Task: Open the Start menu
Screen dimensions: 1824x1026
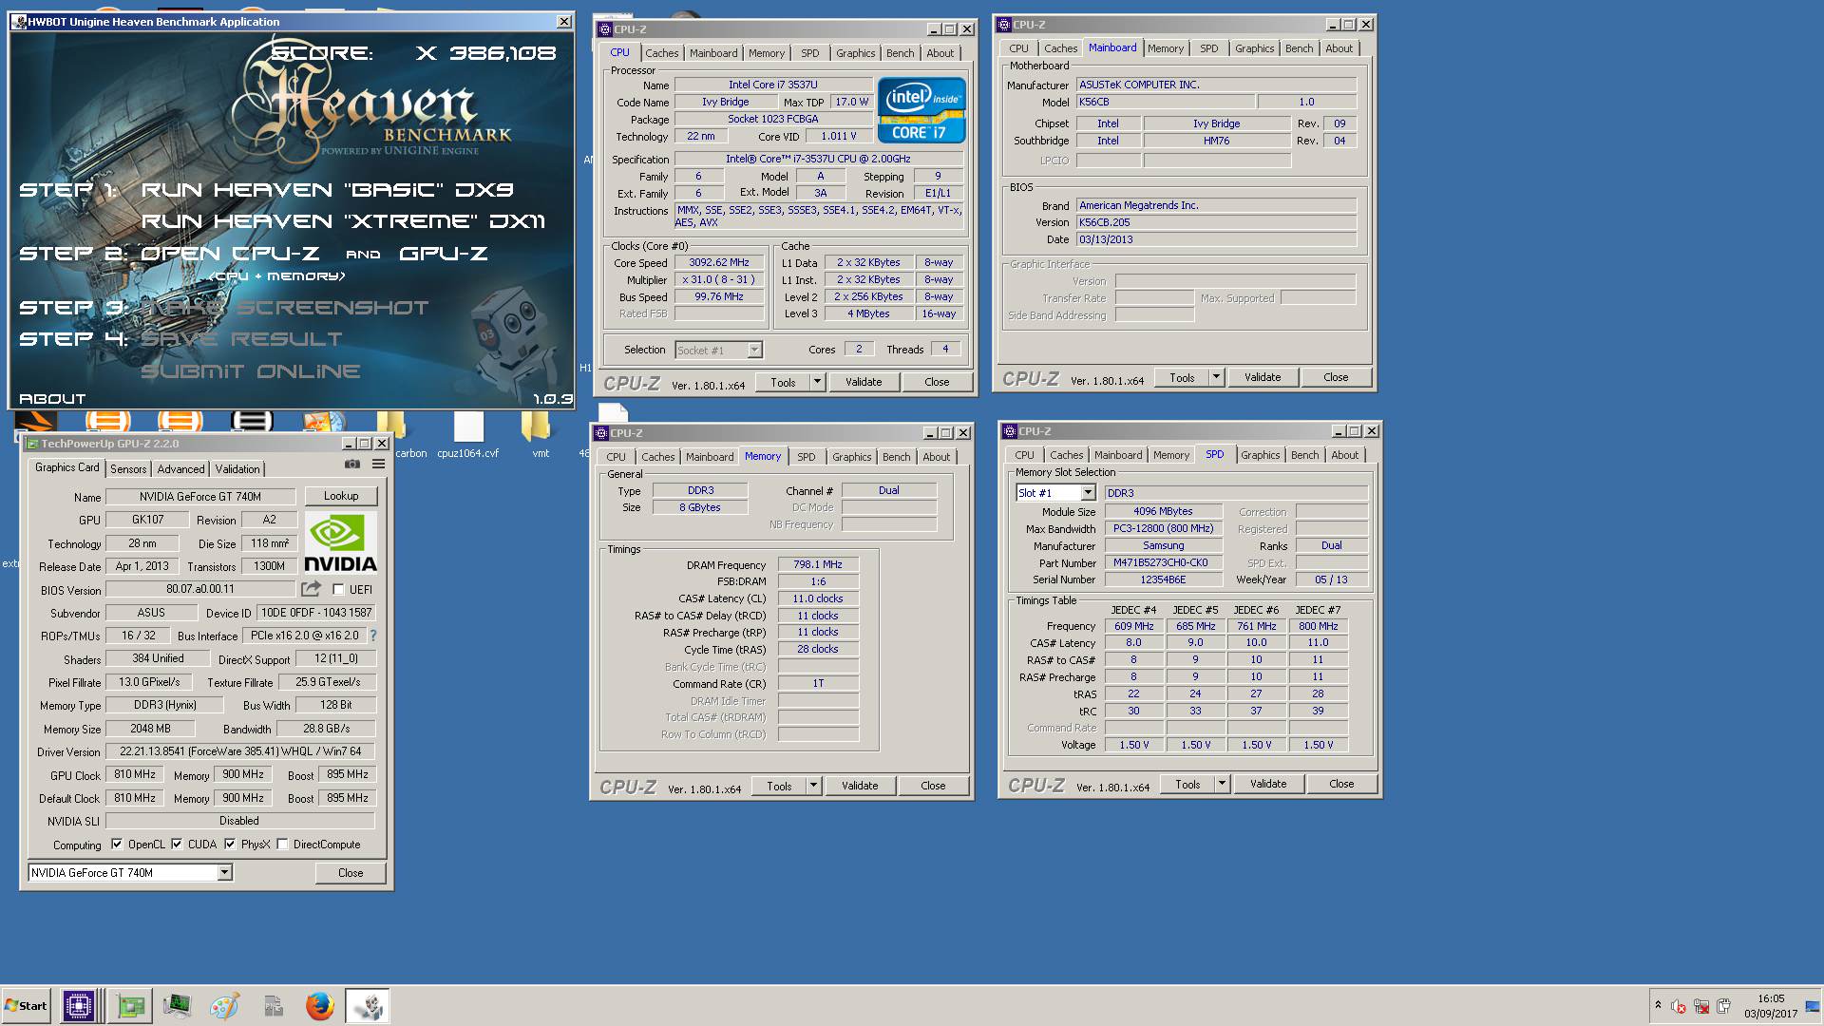Action: point(27,1006)
